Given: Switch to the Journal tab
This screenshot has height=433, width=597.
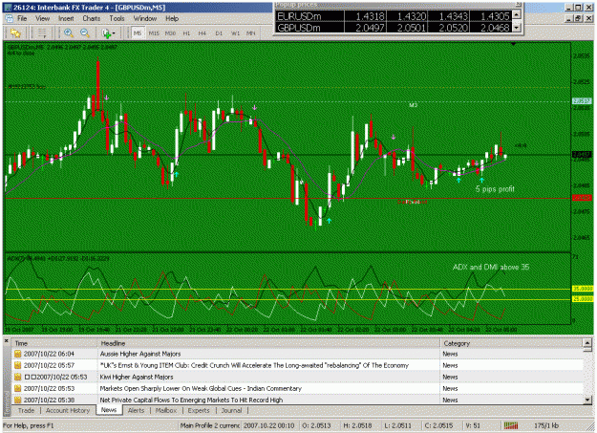Looking at the screenshot, I should click(231, 410).
